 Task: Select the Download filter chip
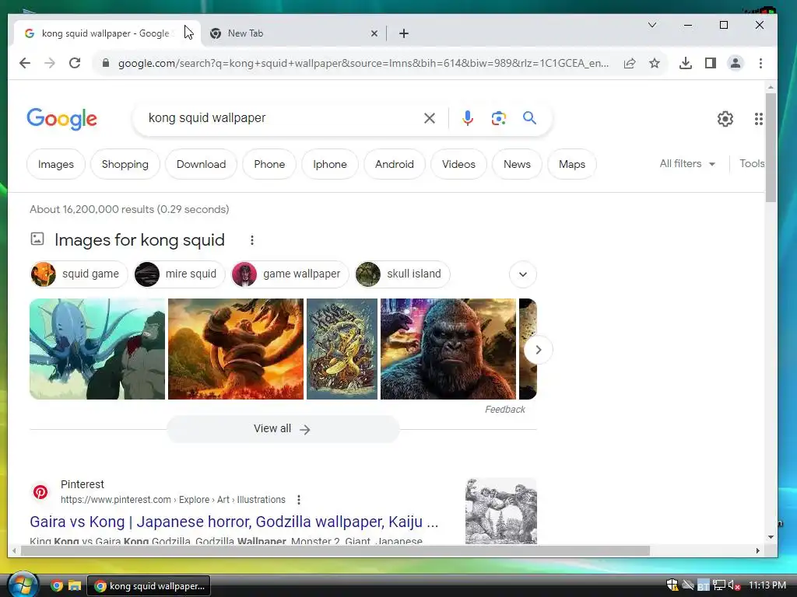pos(201,164)
